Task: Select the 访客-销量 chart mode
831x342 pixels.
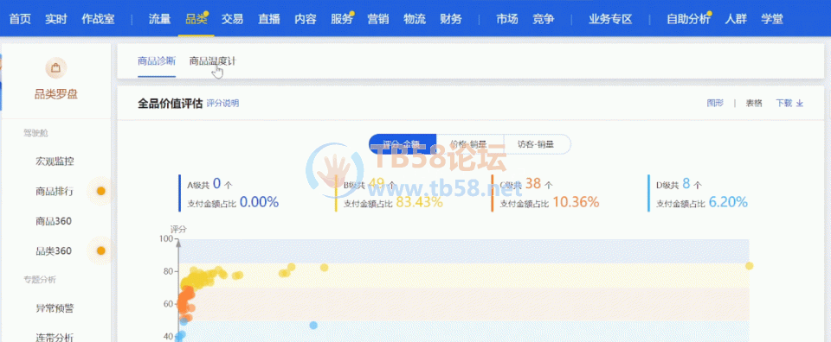Action: tap(537, 143)
